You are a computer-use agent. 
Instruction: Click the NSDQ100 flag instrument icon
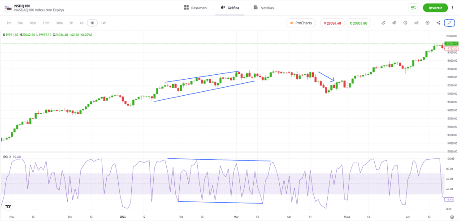pyautogui.click(x=8, y=8)
